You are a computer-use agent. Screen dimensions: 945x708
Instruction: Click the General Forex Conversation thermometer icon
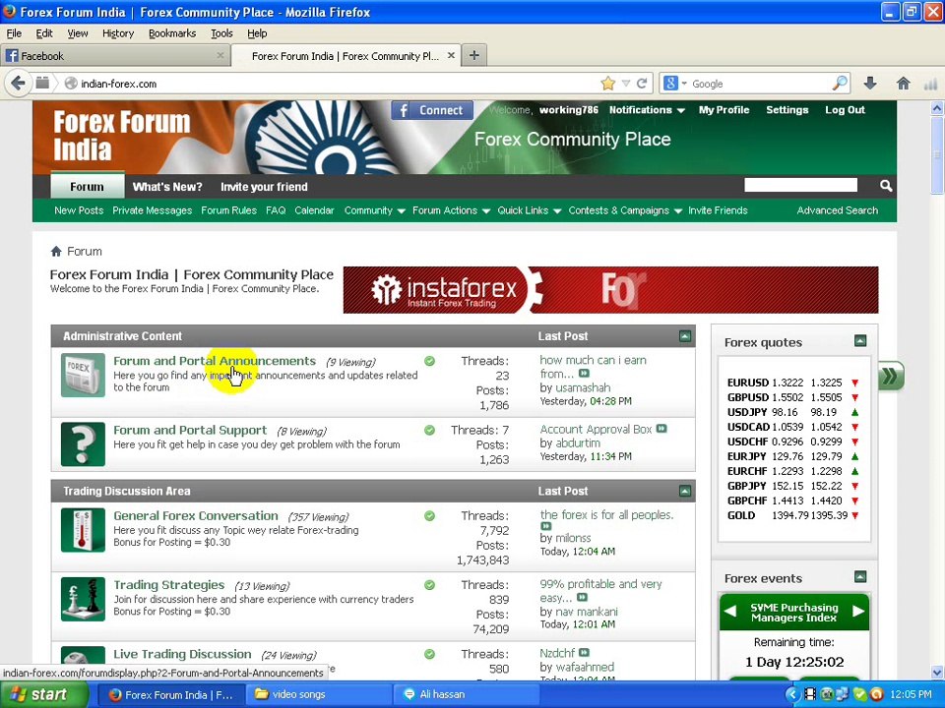[83, 530]
